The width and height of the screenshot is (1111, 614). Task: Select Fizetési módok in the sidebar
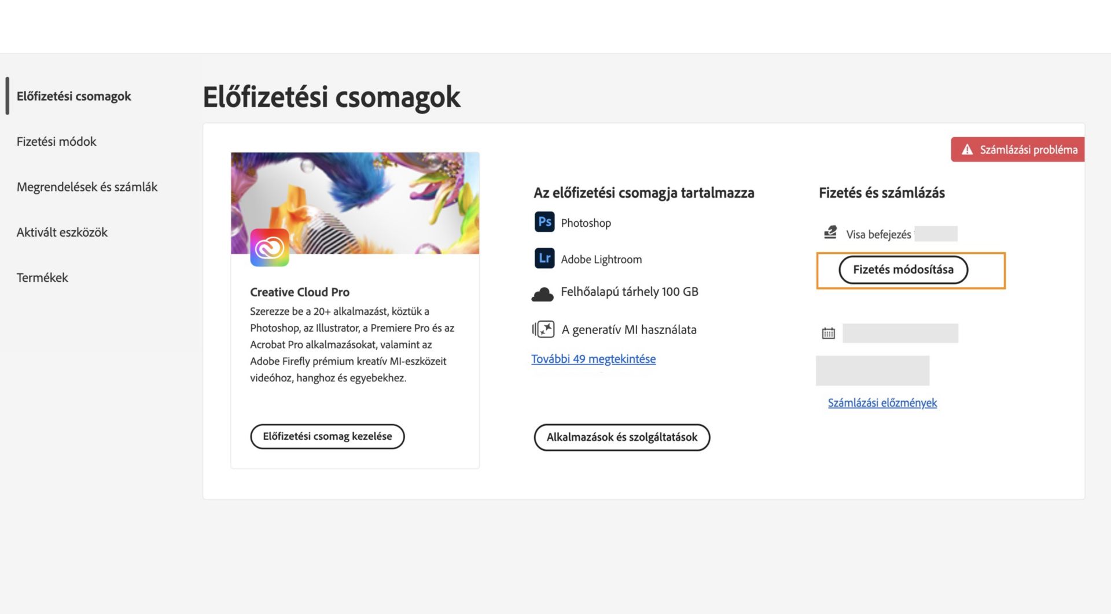tap(56, 141)
